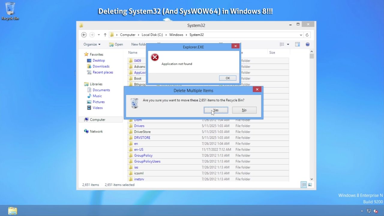The width and height of the screenshot is (384, 216).
Task: Click No in Delete Multiple Items
Action: click(x=244, y=110)
